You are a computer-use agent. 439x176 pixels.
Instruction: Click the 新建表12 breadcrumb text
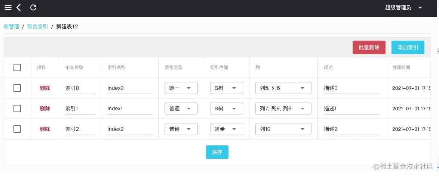pos(67,26)
